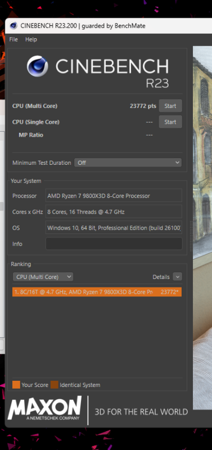Click the OS field showing Windows 10
Viewport: 212px width, 450px height.
click(x=114, y=228)
